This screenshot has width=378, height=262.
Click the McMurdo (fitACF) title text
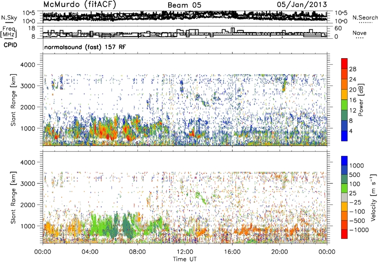79,5
